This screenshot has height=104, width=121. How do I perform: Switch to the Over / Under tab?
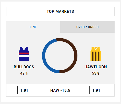[87, 27]
